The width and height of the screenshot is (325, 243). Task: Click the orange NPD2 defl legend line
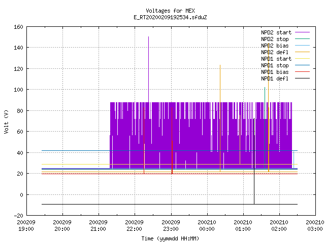pos(302,52)
